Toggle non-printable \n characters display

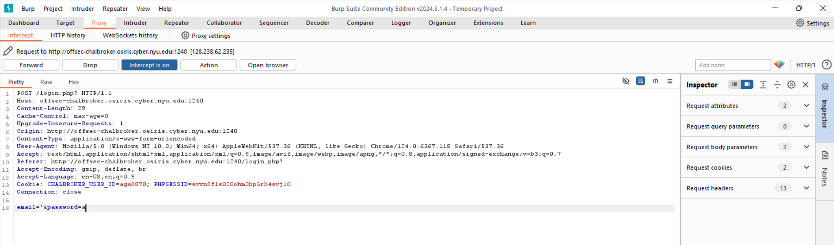[655, 81]
